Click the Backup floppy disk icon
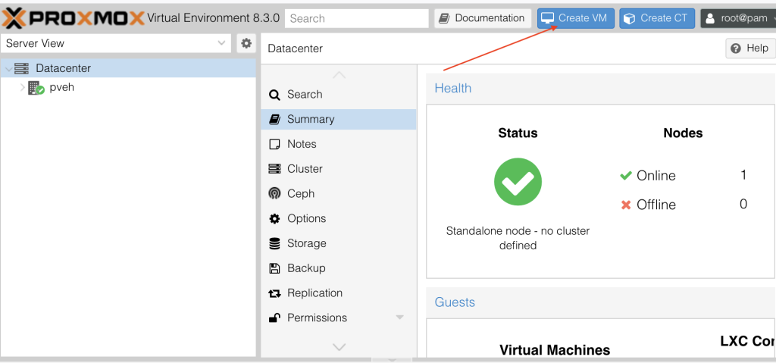776x363 pixels. click(274, 268)
